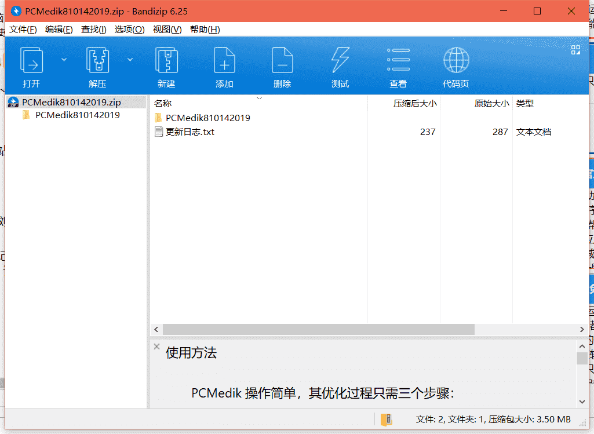This screenshot has width=594, height=434.
Task: Click the archive icon in the status bar
Action: [387, 420]
